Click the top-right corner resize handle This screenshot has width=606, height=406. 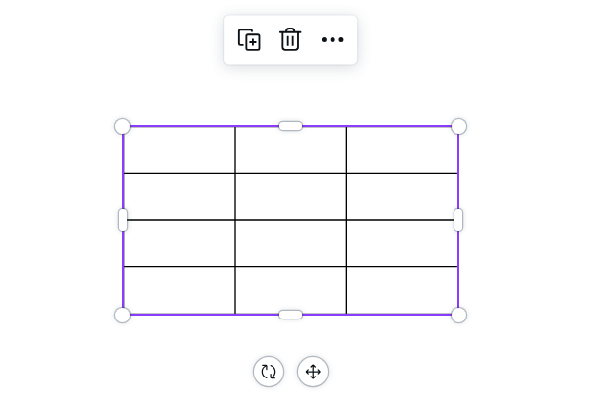[x=458, y=126]
